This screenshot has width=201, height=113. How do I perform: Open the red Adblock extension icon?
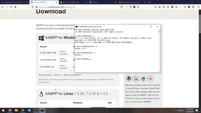[172, 7]
